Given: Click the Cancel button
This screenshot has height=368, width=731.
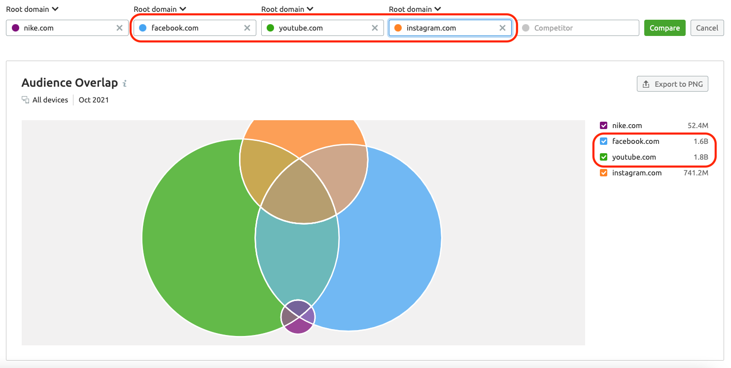Looking at the screenshot, I should pyautogui.click(x=707, y=28).
